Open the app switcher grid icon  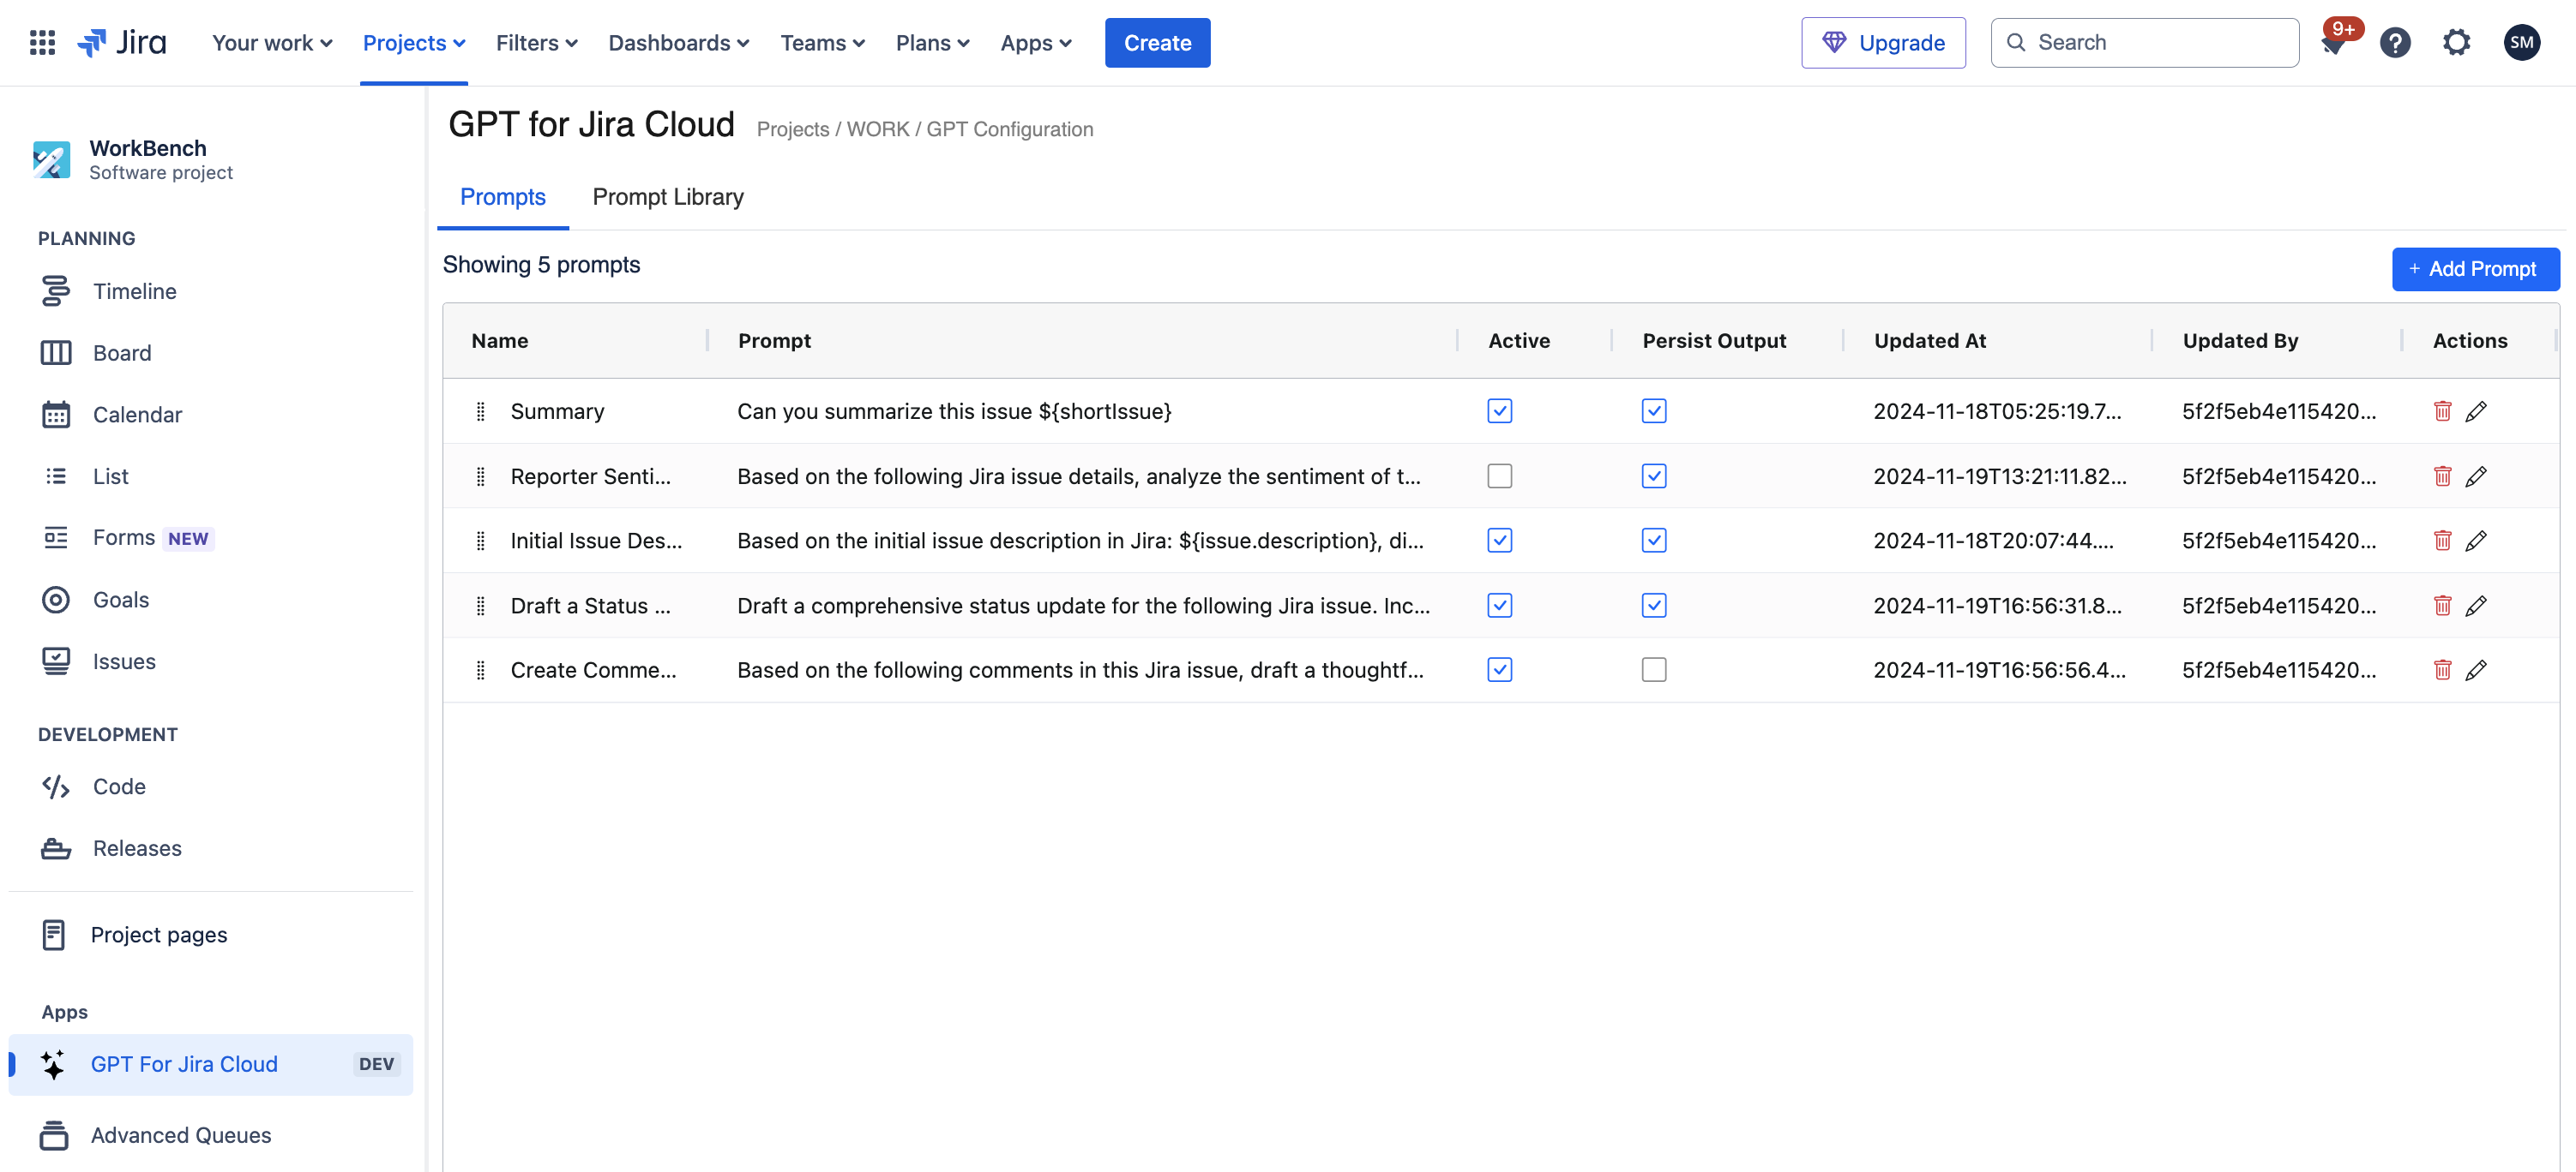42,42
